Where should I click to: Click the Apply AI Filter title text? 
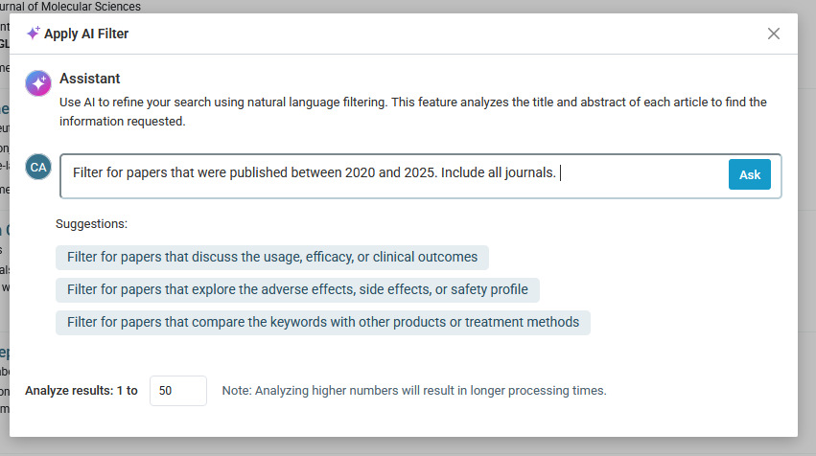pos(86,34)
